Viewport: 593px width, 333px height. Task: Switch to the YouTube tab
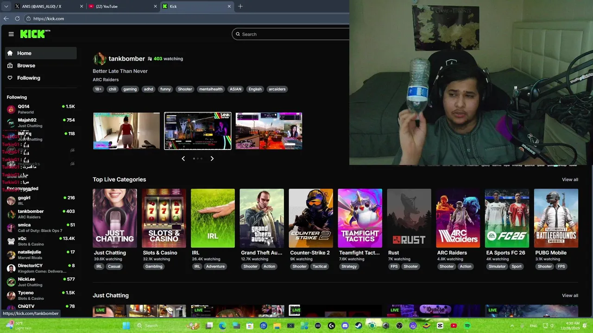pyautogui.click(x=123, y=6)
